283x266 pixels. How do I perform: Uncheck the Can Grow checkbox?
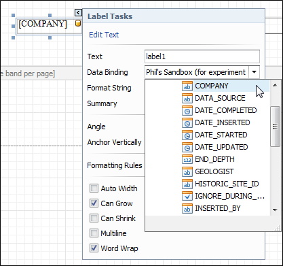pyautogui.click(x=94, y=203)
